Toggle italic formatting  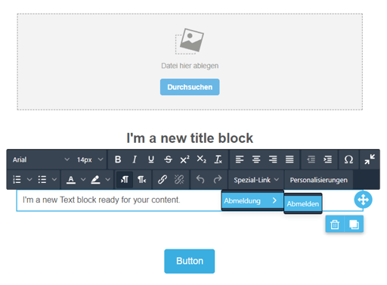(135, 160)
